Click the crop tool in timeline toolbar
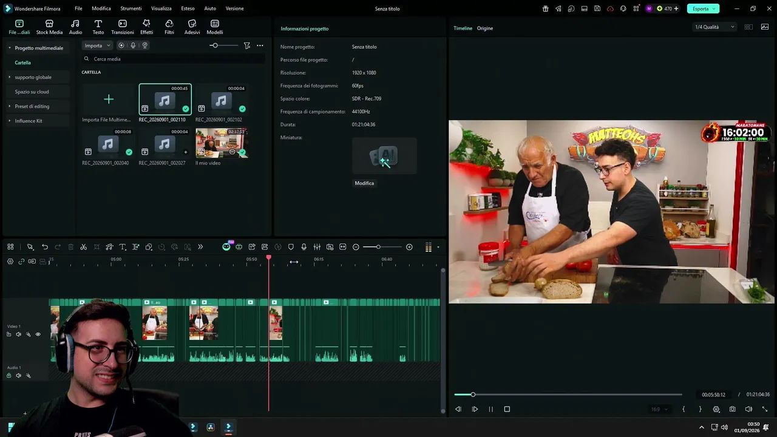 (97, 247)
